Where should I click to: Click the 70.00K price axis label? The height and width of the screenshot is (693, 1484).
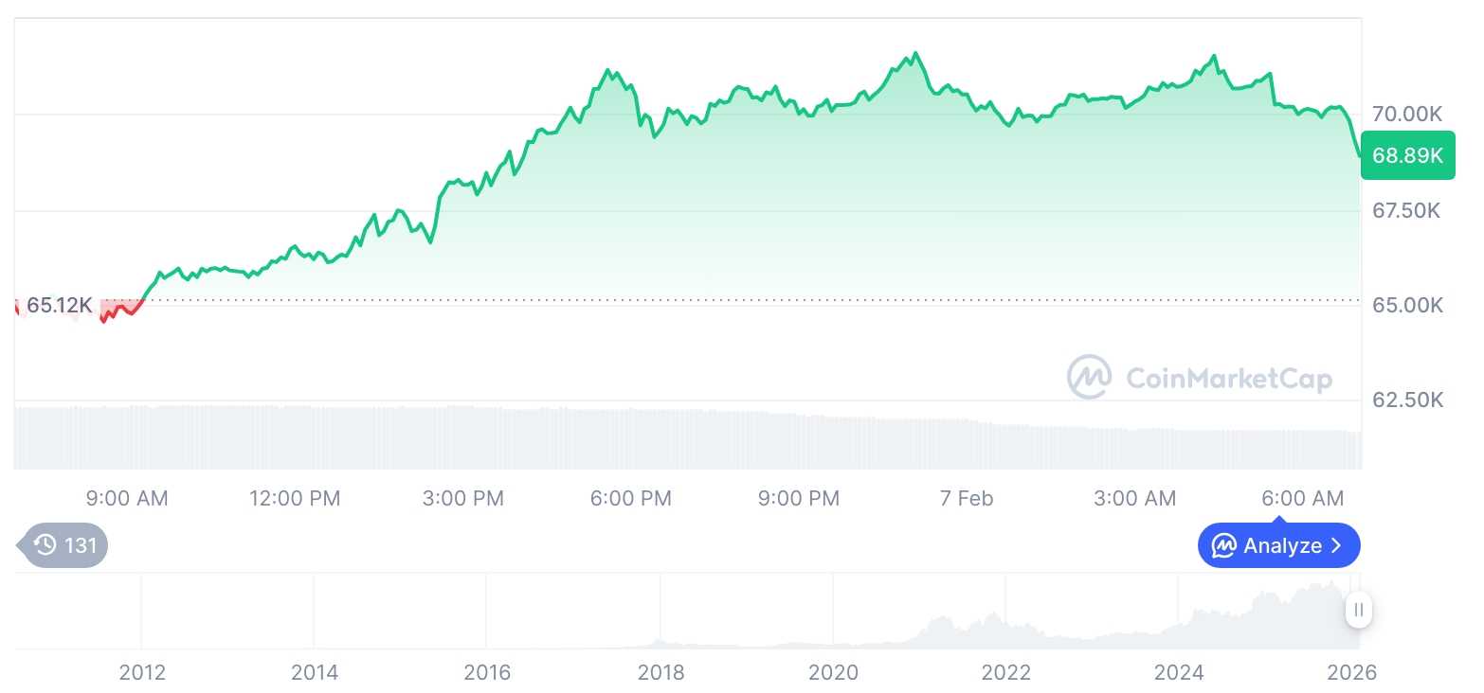pyautogui.click(x=1407, y=115)
